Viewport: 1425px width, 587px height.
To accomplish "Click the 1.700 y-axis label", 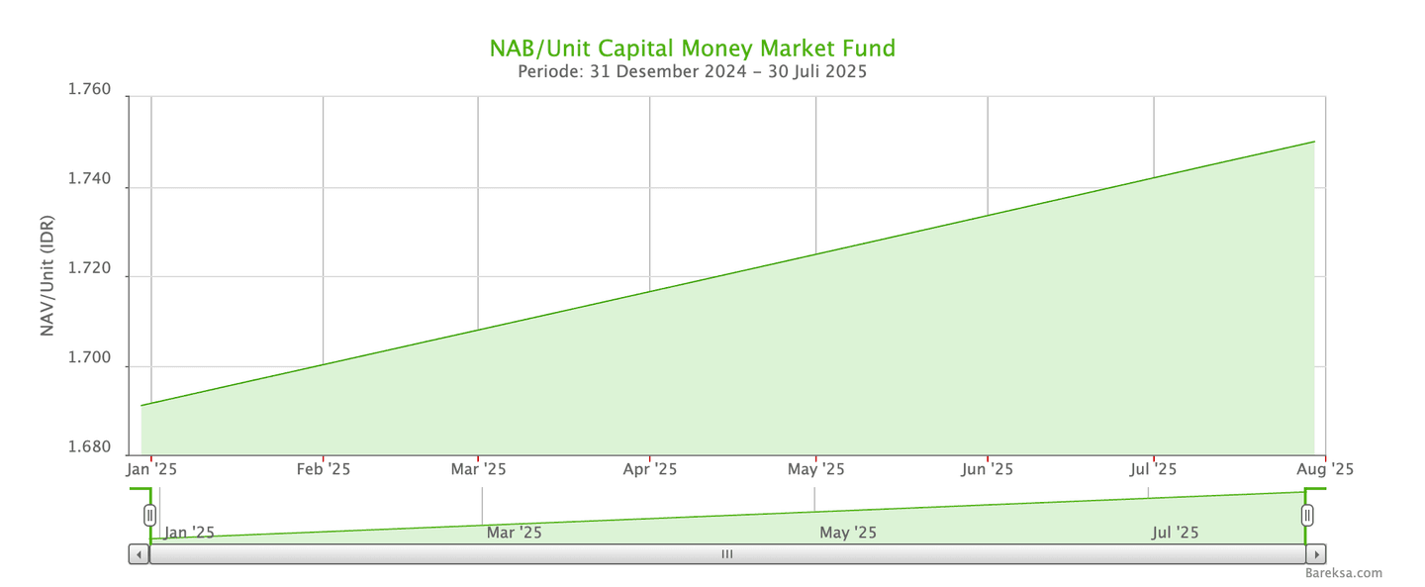I will click(x=89, y=367).
